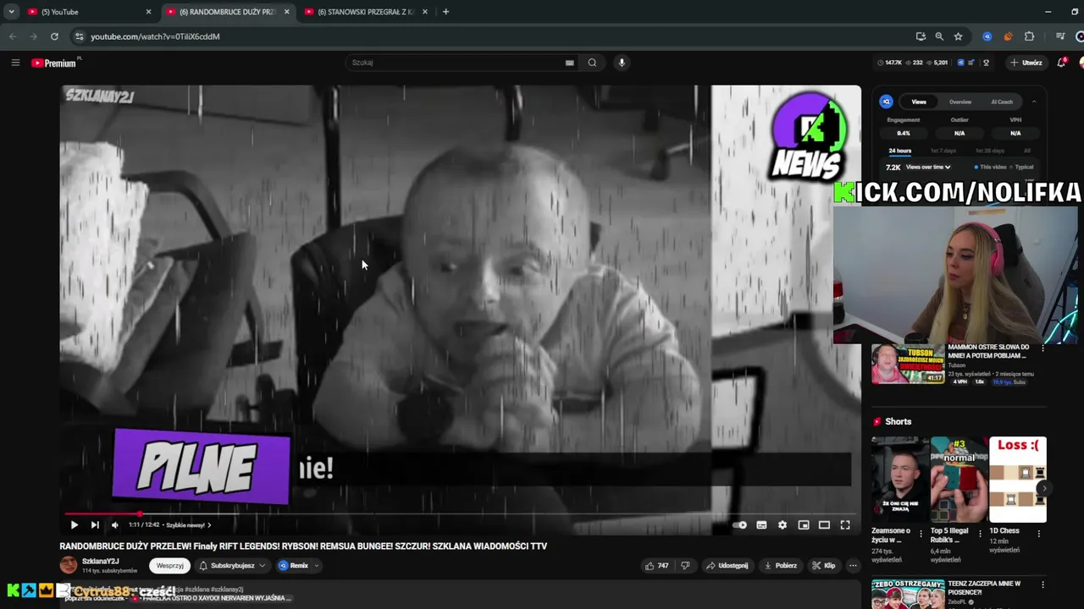Open browser extensions puzzle icon
The width and height of the screenshot is (1084, 609).
click(1029, 36)
